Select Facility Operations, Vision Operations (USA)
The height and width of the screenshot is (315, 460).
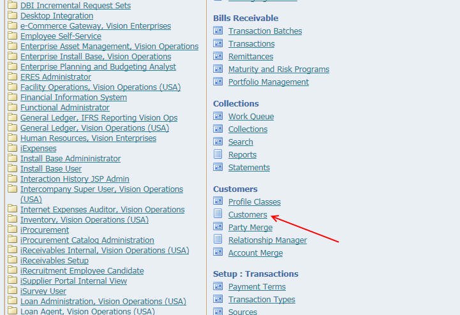[x=100, y=87]
